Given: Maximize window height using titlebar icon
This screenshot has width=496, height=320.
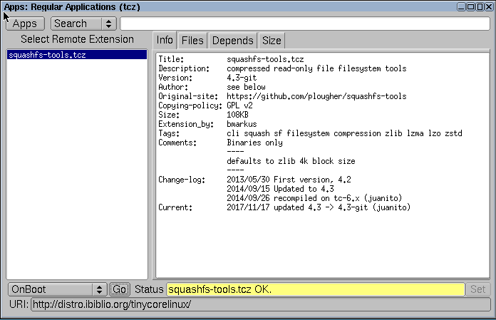Looking at the screenshot, I should coord(480,6).
